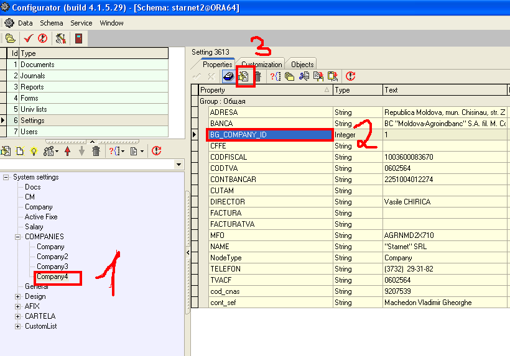Click the red checkmark apply icon

[x=28, y=39]
